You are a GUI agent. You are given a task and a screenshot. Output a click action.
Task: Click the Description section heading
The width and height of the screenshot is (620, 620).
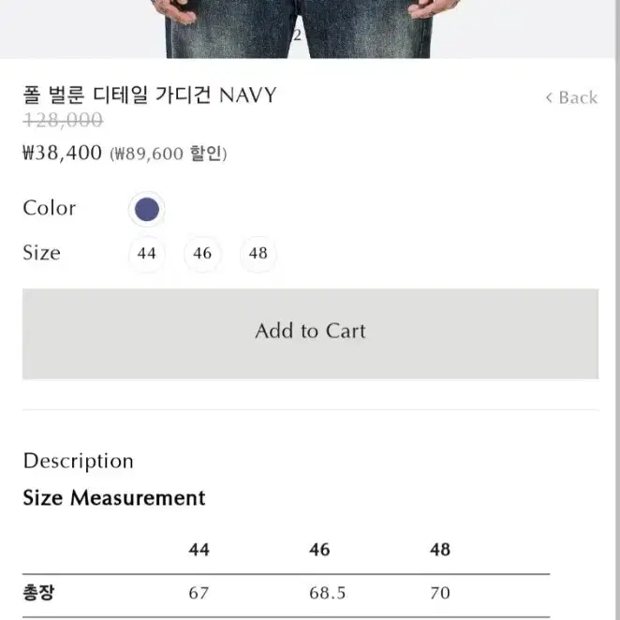coord(79,462)
